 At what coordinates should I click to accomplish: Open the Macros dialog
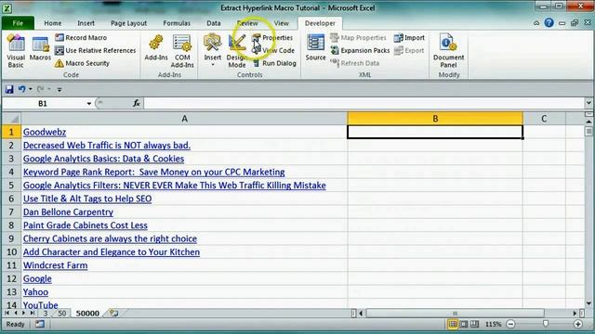coord(40,48)
